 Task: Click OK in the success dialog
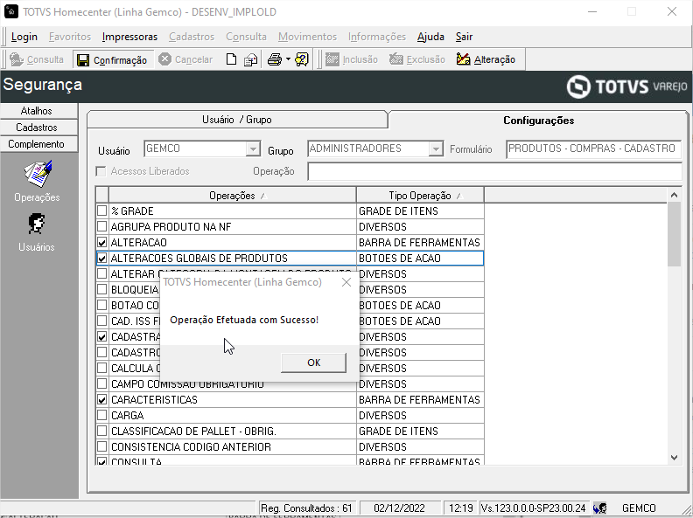pyautogui.click(x=314, y=363)
